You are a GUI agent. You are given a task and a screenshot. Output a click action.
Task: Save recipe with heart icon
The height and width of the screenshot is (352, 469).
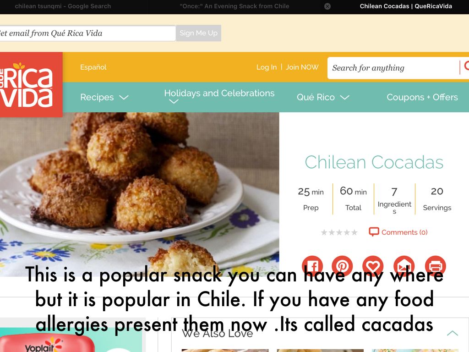[373, 266]
